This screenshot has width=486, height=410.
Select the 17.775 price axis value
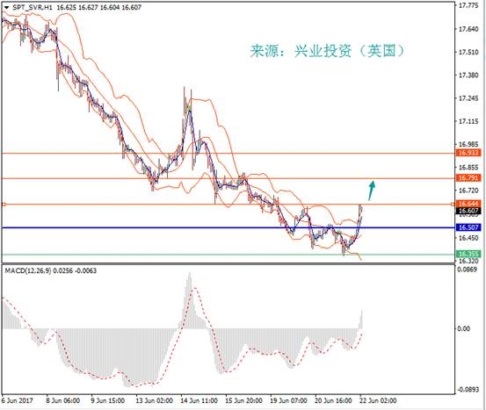click(x=468, y=5)
